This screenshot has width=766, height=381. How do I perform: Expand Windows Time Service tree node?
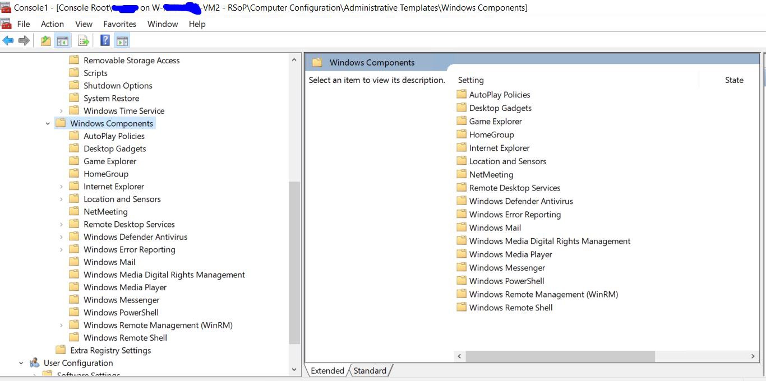61,111
